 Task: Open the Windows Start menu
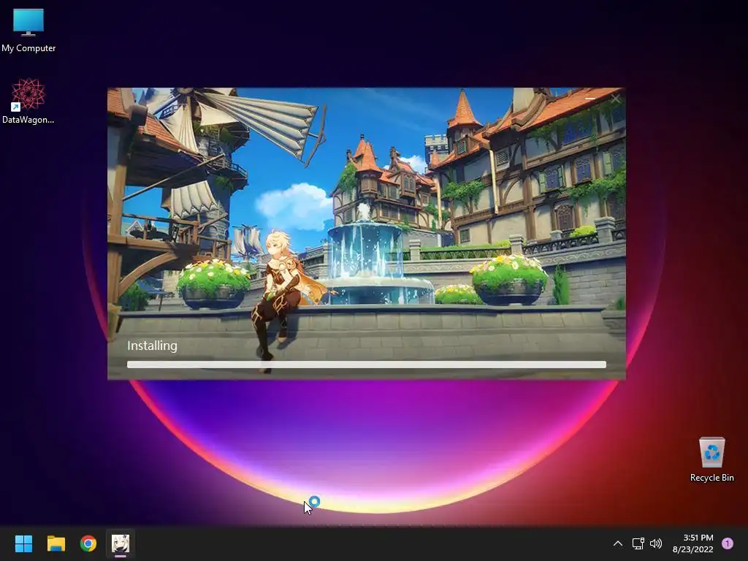(x=23, y=543)
